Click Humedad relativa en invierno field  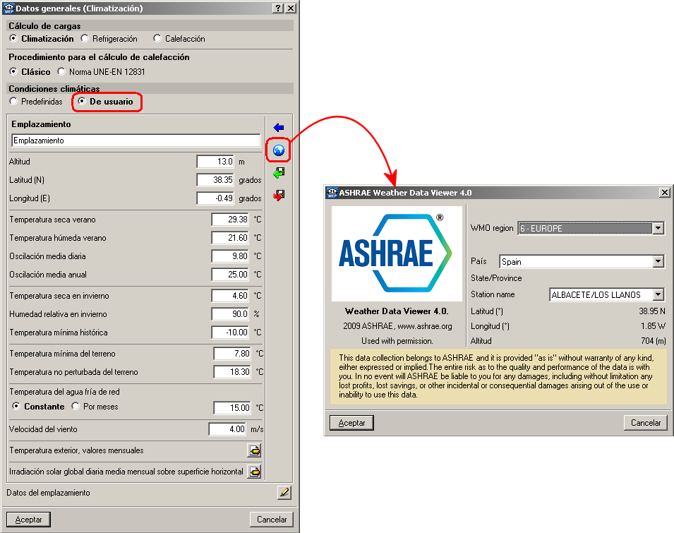click(x=230, y=313)
